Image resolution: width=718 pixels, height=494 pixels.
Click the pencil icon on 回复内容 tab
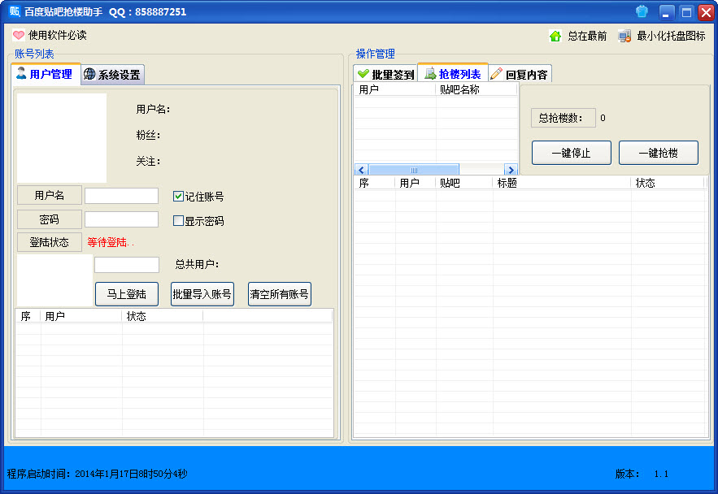pyautogui.click(x=496, y=74)
